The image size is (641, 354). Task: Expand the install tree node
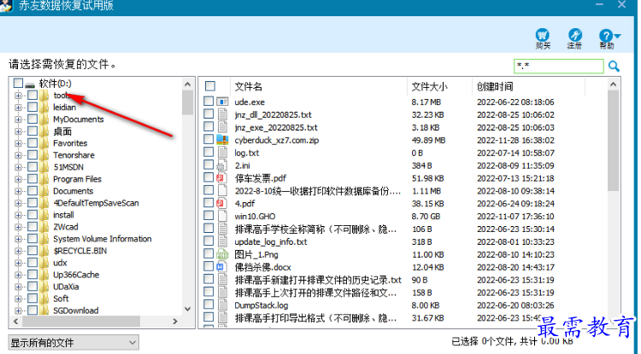(18, 215)
